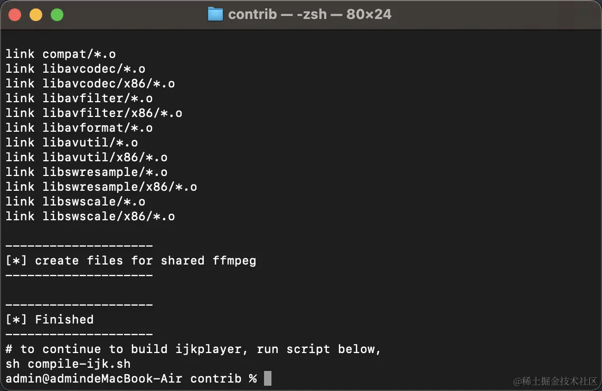
Task: Click the 'link libswscale/*.o' output line
Action: pos(75,201)
